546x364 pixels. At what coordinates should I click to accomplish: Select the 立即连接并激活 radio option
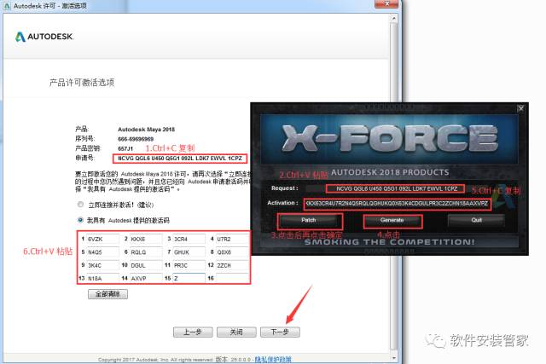(x=80, y=205)
